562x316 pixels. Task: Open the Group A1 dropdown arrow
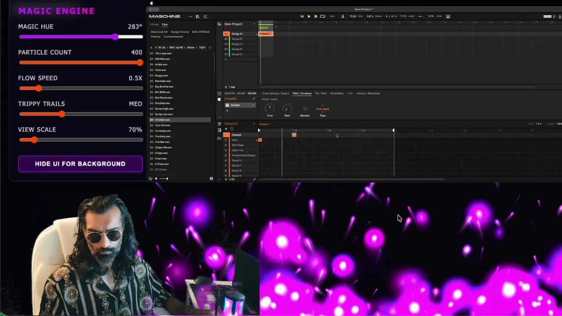pos(254,124)
